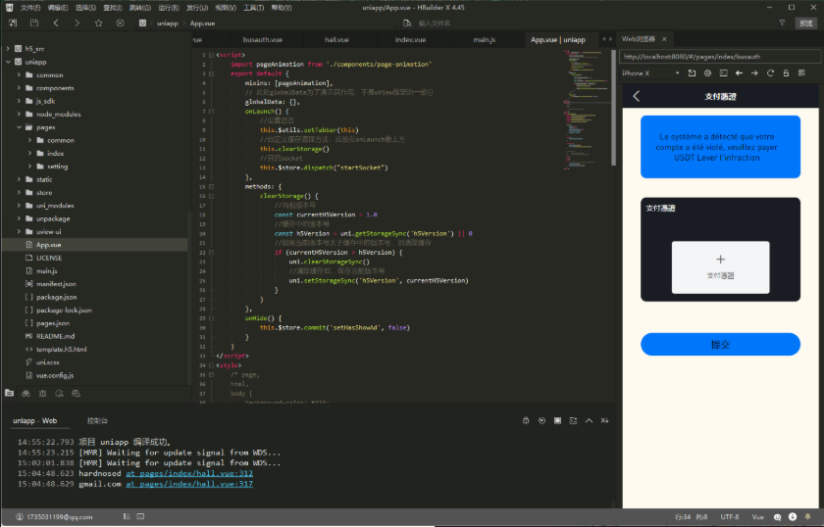824x527 pixels.
Task: Click the code minimap overview
Action: click(585, 109)
